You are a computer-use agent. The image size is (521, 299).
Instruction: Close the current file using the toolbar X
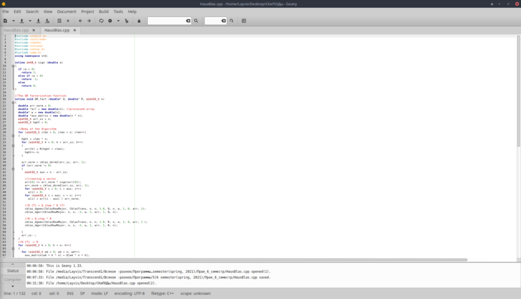[68, 21]
